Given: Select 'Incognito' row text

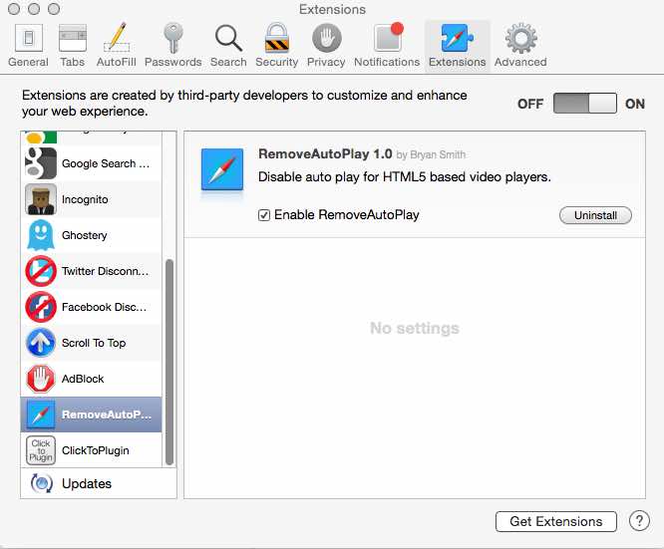Looking at the screenshot, I should pos(85,199).
